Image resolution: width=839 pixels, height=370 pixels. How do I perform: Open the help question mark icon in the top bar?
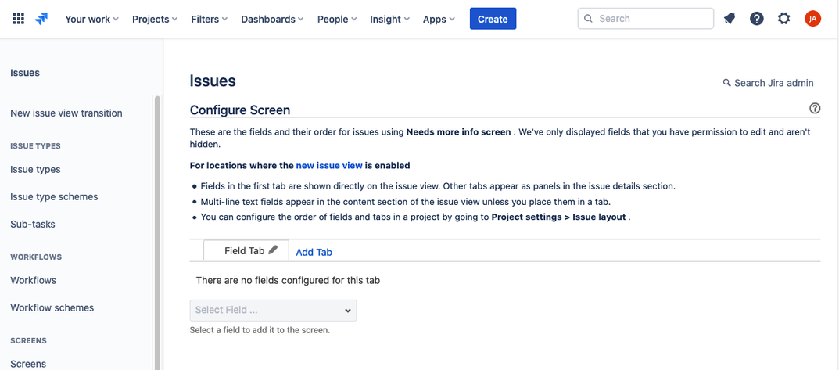tap(756, 19)
